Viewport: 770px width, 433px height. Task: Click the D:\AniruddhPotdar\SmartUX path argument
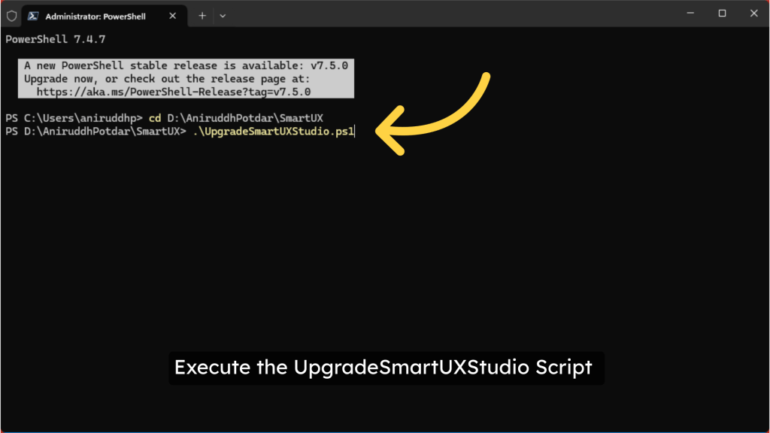point(245,119)
